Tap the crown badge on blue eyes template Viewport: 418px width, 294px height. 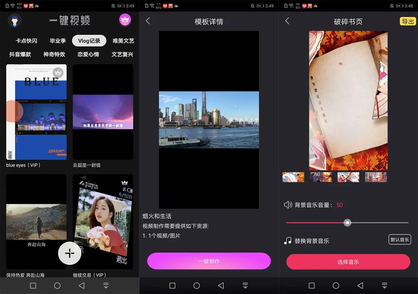click(58, 72)
